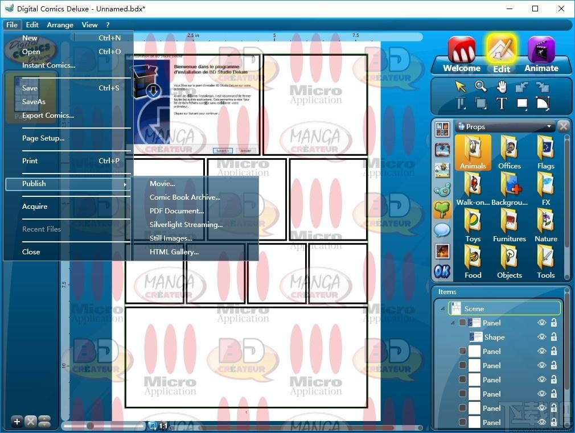Viewport: 575px width, 433px height.
Task: Select the hand pan tool
Action: pyautogui.click(x=502, y=87)
